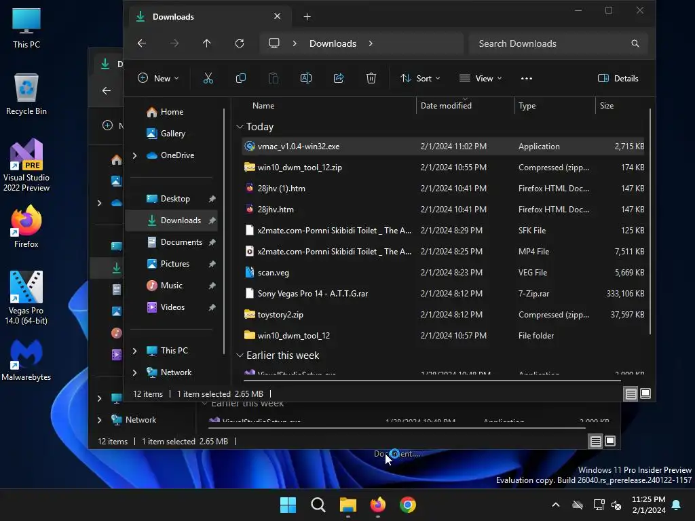The height and width of the screenshot is (521, 695).
Task: Open Visual Studio 2022 Preview desktop icon
Action: [26, 165]
